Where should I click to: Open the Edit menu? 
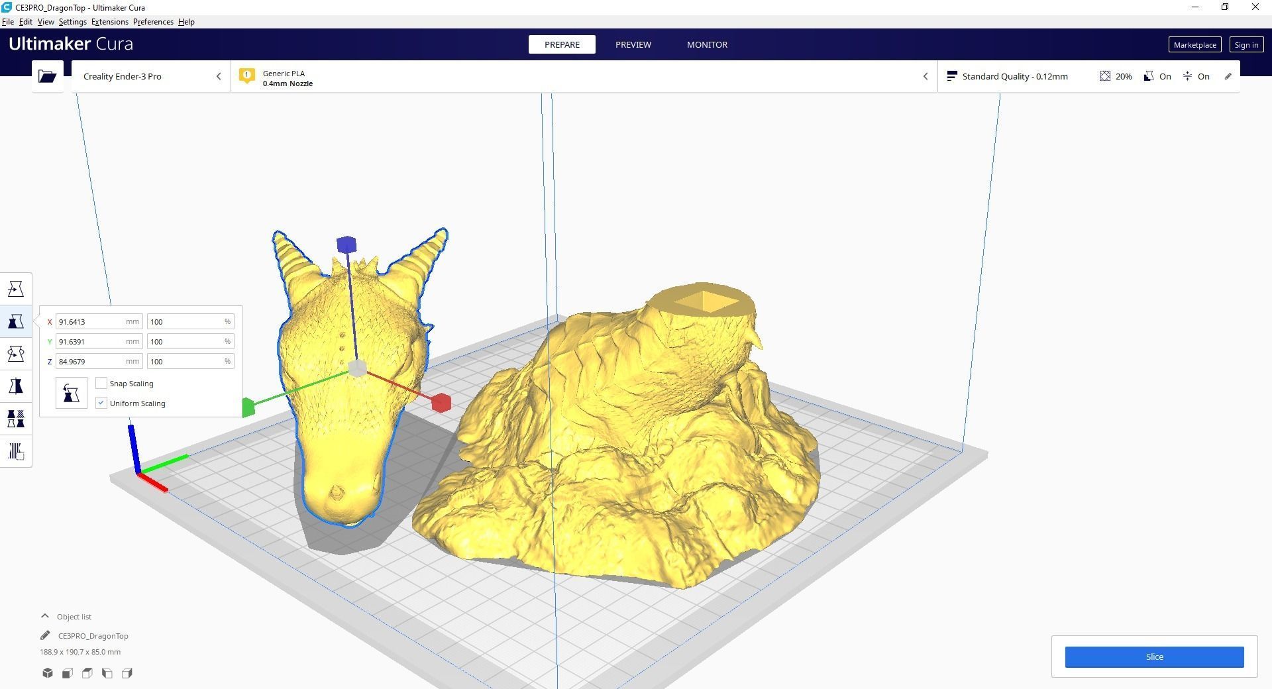[x=26, y=22]
